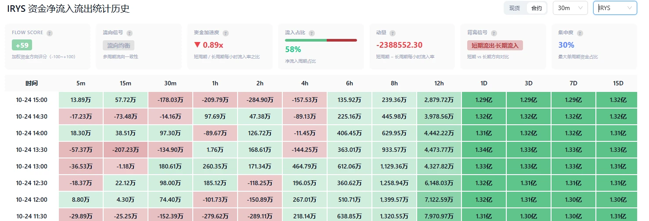Click the 1,399.57万 cell
This screenshot has height=221, width=649.
click(x=394, y=200)
